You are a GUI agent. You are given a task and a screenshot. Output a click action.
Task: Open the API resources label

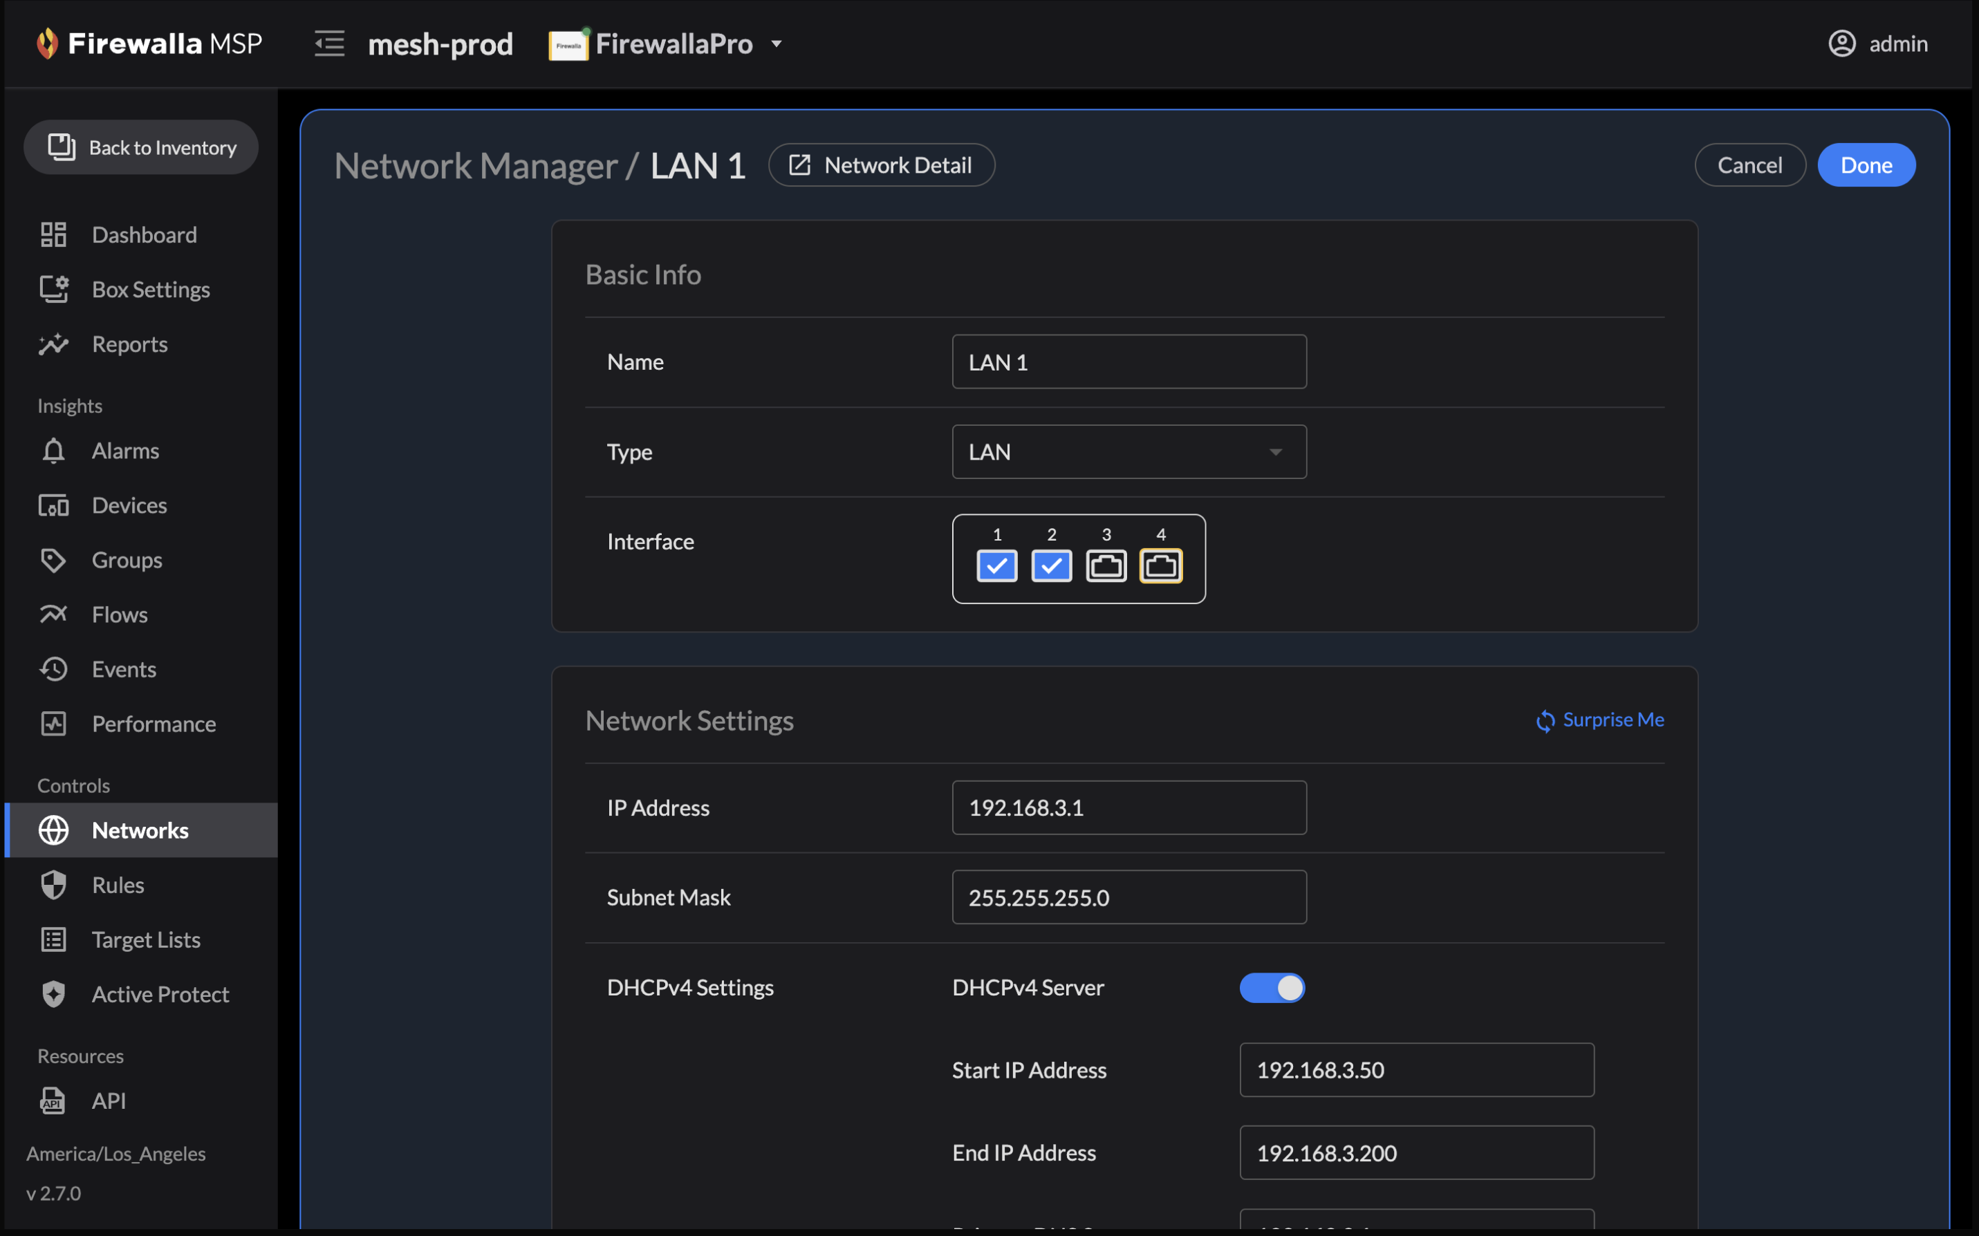tap(109, 1101)
